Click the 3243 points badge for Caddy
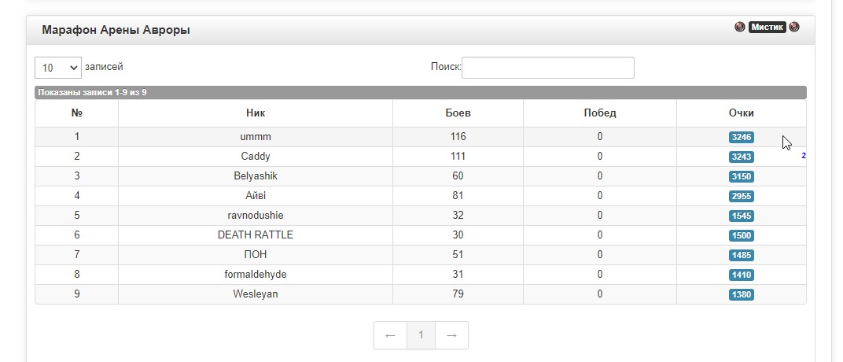 741,157
